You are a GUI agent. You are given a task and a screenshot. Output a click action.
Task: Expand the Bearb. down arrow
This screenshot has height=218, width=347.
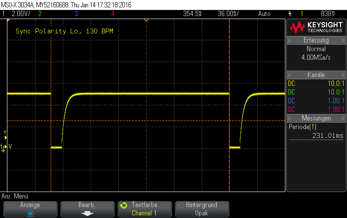click(x=88, y=213)
